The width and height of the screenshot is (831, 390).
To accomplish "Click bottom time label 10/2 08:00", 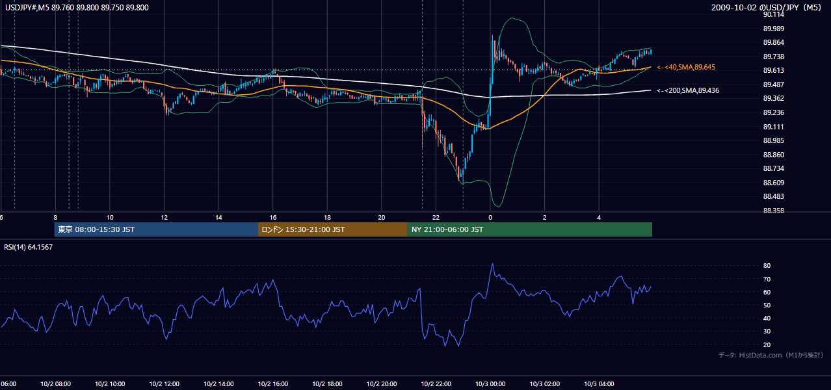I will pos(55,384).
